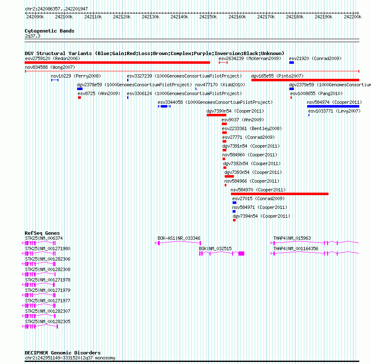371x364 pixels.
Task: Click the DGV Structural Variants track title
Action: (155, 53)
